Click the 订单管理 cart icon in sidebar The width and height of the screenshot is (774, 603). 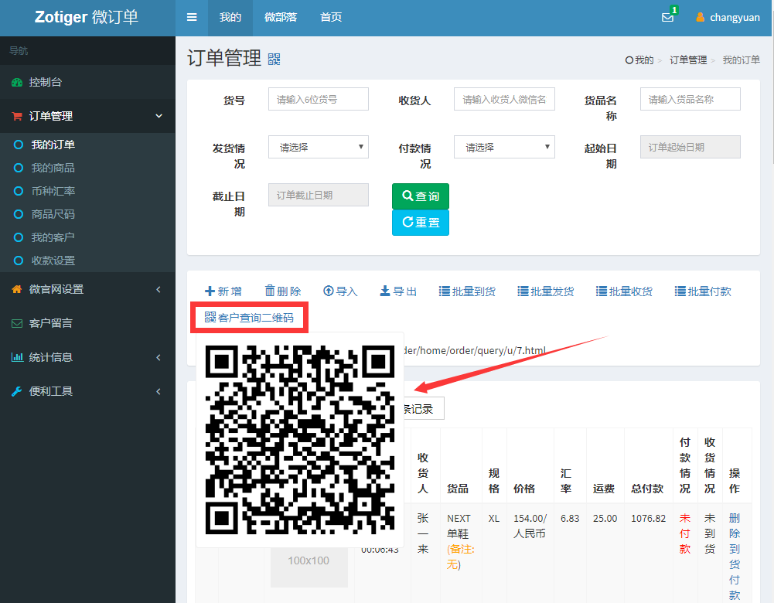pos(17,117)
